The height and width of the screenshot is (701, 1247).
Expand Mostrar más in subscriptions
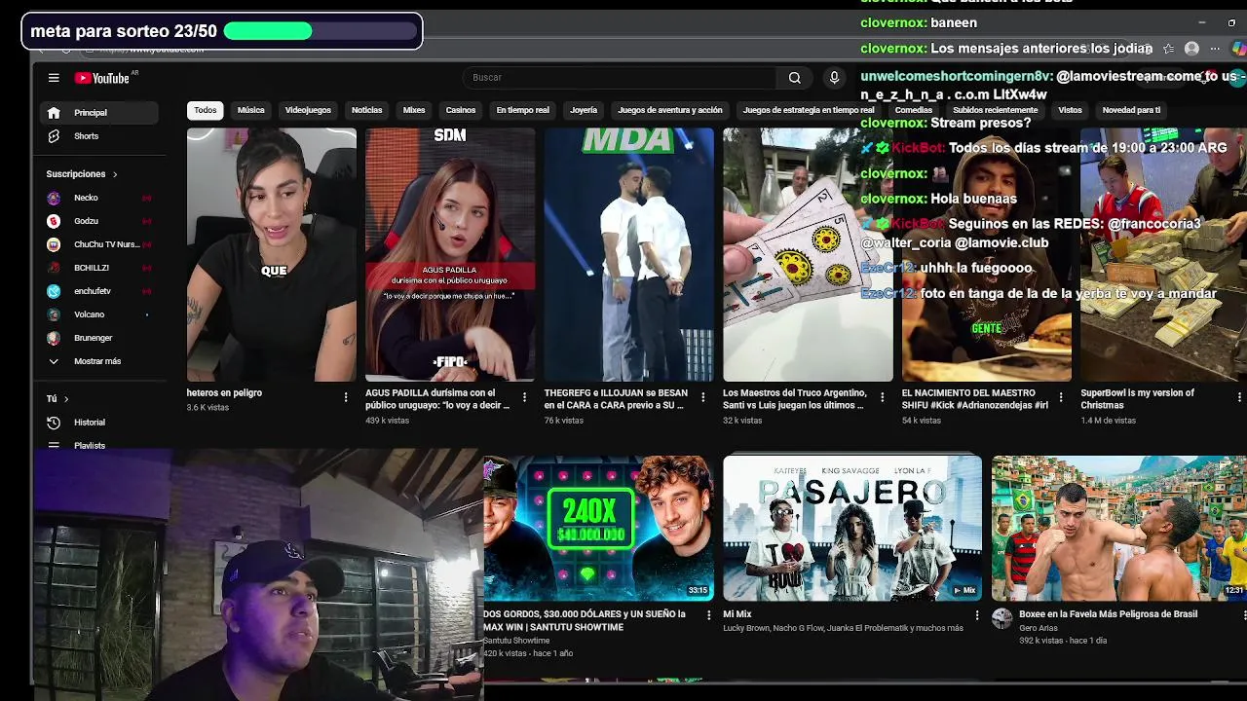pyautogui.click(x=99, y=361)
